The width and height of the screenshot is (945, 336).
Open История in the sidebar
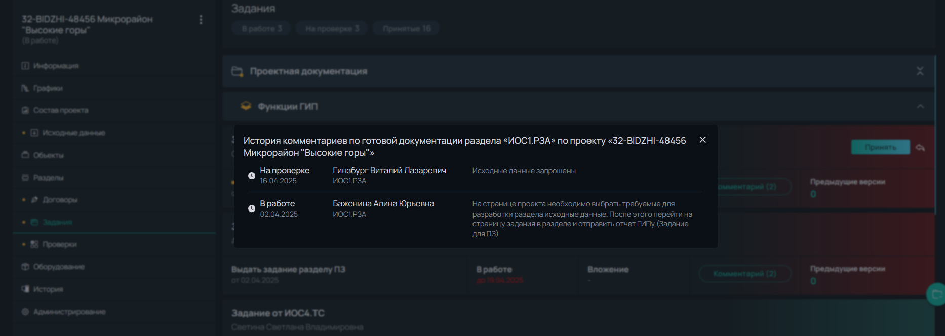(x=48, y=289)
